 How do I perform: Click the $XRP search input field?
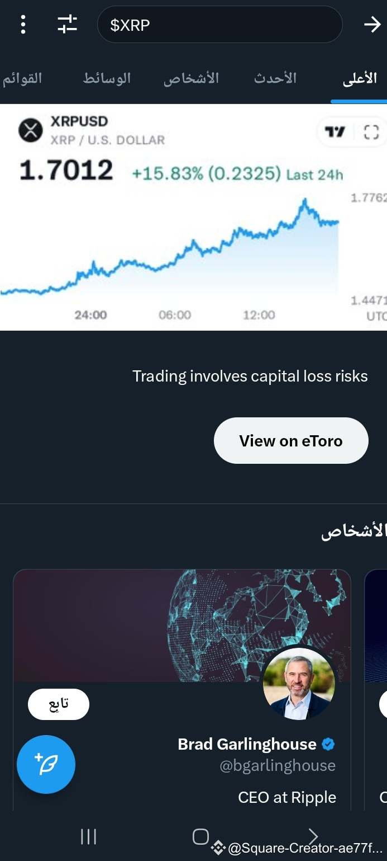click(x=219, y=24)
